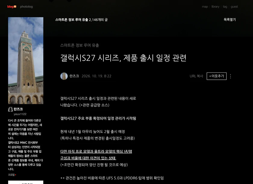Click the orange blog logo
The image size is (253, 184).
(x=12, y=7)
